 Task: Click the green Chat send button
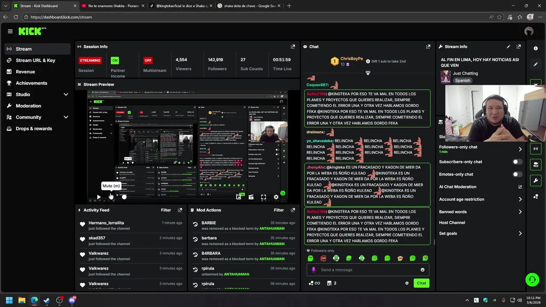click(x=421, y=283)
